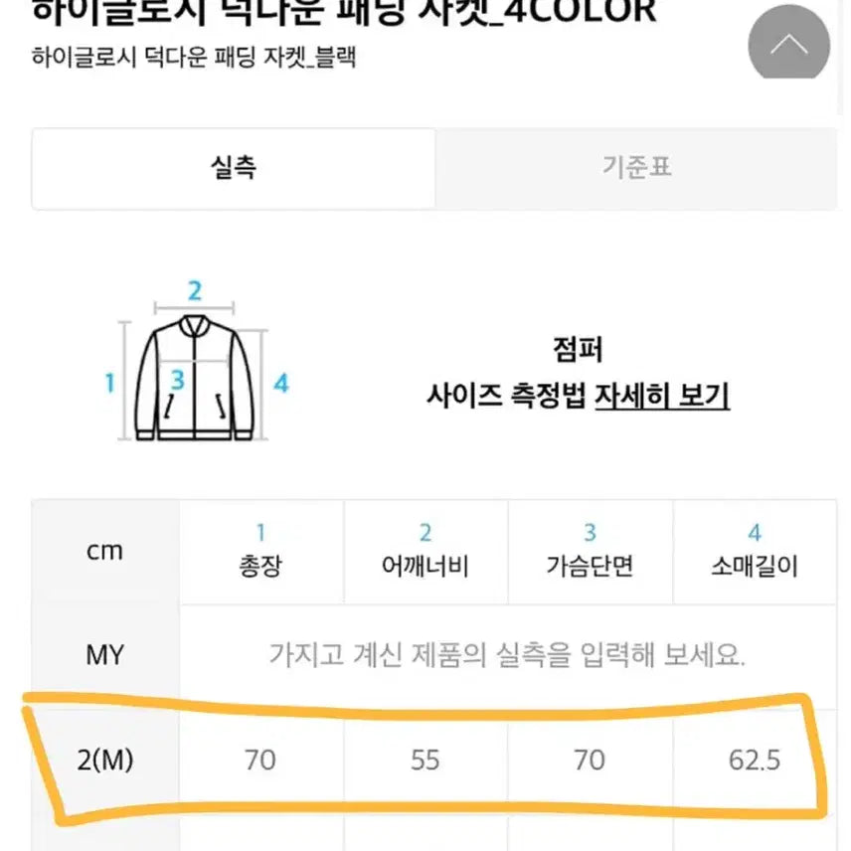Click the 55 어깨너비 value cell
Image resolution: width=851 pixels, height=851 pixels.
pyautogui.click(x=425, y=759)
